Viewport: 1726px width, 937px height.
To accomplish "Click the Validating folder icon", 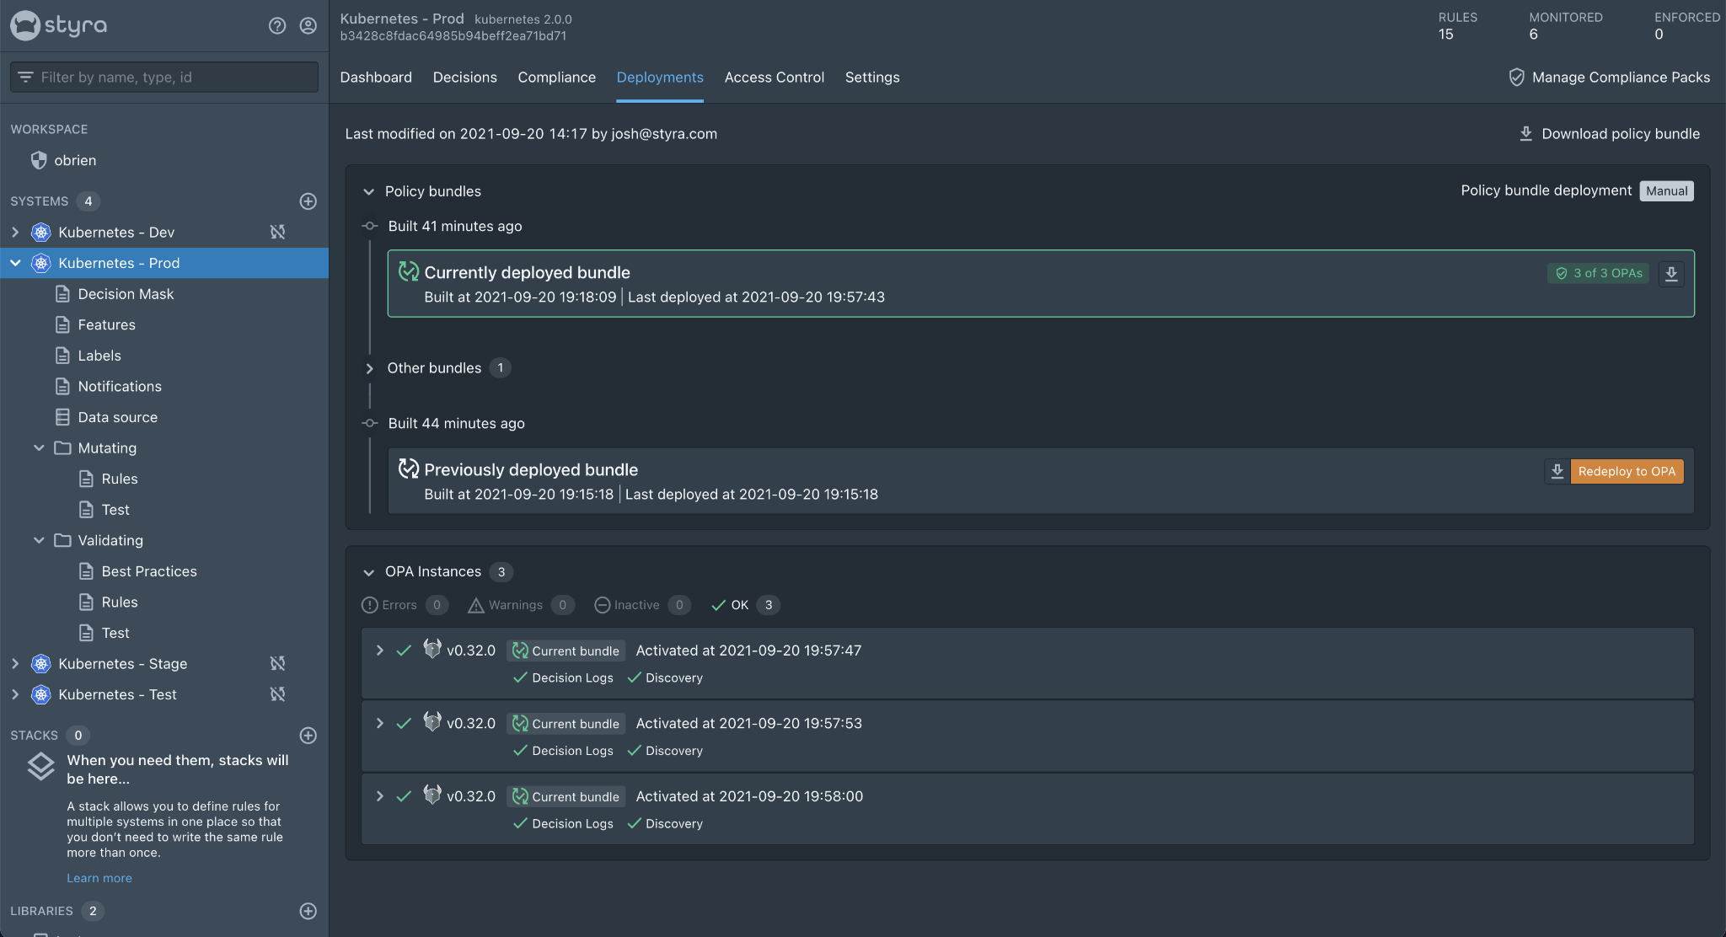I will 62,540.
